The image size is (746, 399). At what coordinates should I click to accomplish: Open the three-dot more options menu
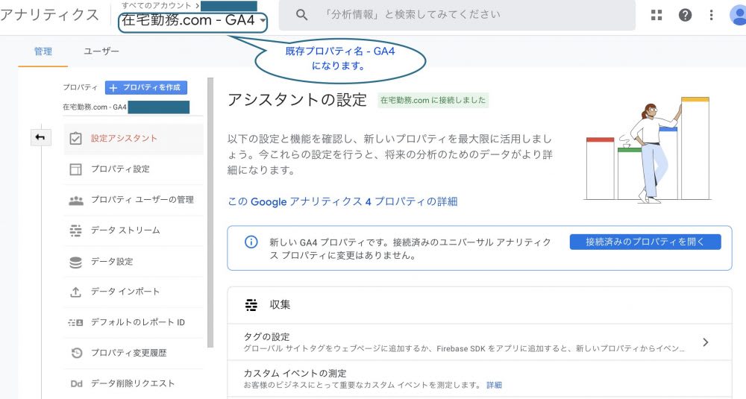[711, 15]
